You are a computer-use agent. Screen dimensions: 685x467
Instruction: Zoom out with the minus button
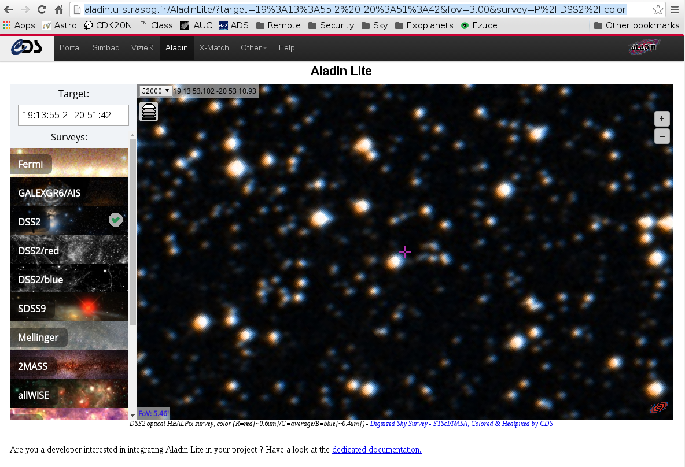point(662,136)
